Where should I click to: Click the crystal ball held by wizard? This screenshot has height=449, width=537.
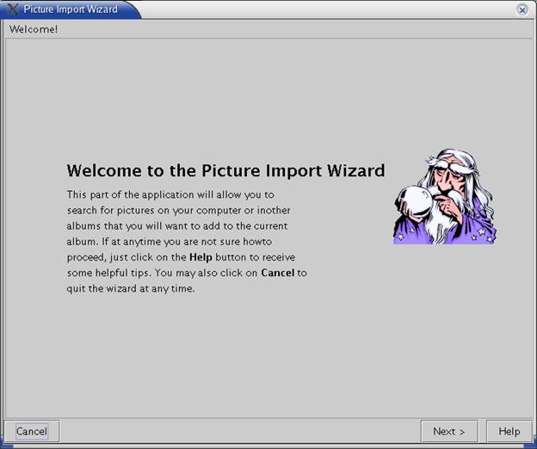[x=416, y=201]
